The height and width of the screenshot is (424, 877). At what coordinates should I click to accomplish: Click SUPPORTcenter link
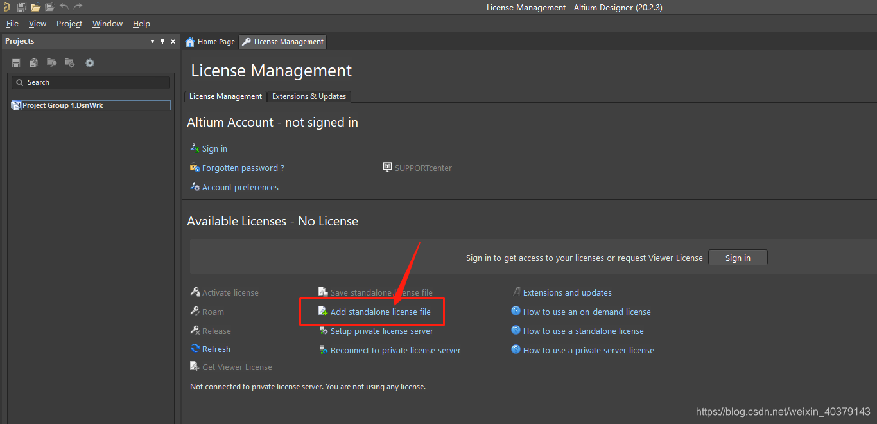pyautogui.click(x=423, y=168)
